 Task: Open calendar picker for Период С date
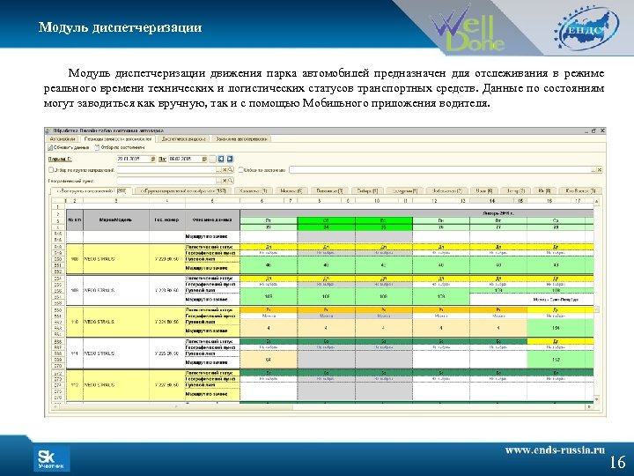click(x=153, y=159)
